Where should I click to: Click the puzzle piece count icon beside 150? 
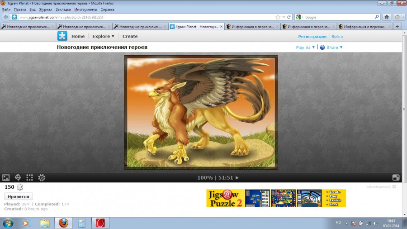[x=20, y=187]
